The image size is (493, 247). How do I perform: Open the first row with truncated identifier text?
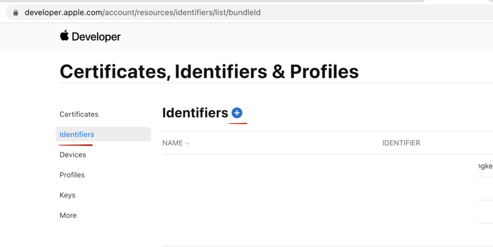(327, 166)
